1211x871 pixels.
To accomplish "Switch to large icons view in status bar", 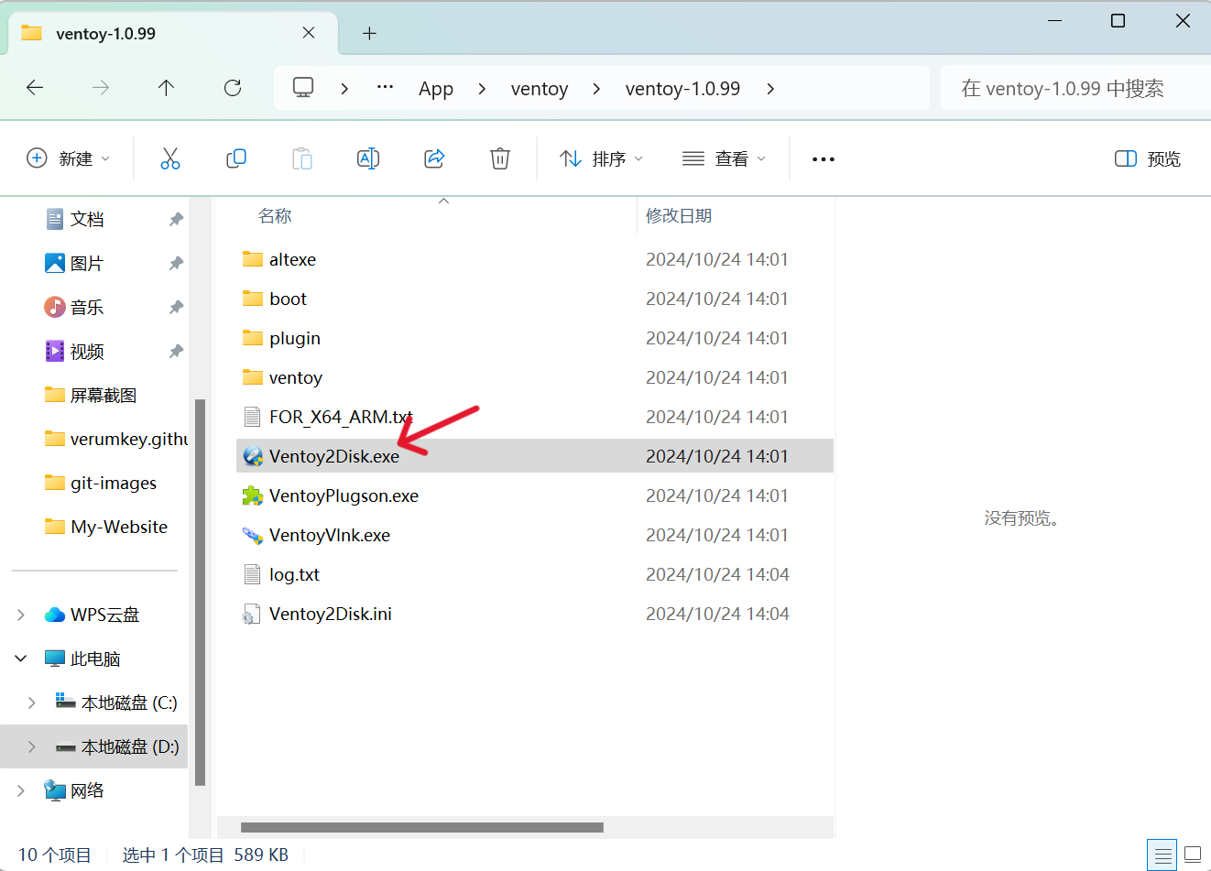I will click(1193, 855).
